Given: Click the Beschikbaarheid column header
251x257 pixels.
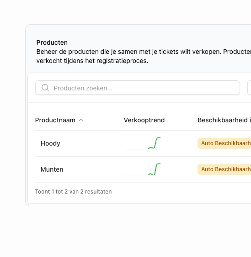Looking at the screenshot, I should (224, 120).
